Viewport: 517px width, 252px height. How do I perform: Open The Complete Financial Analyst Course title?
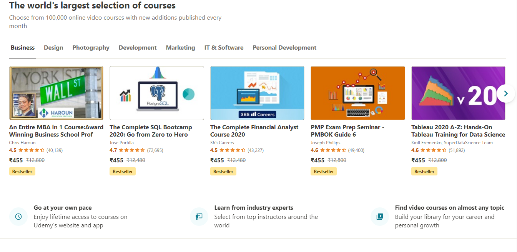254,131
